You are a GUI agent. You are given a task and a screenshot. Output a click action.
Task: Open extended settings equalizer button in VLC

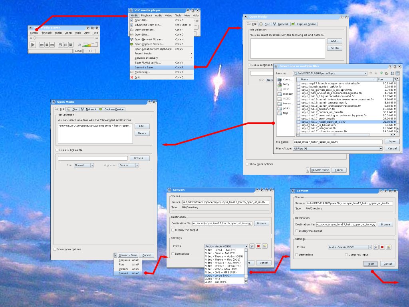tap(71, 45)
